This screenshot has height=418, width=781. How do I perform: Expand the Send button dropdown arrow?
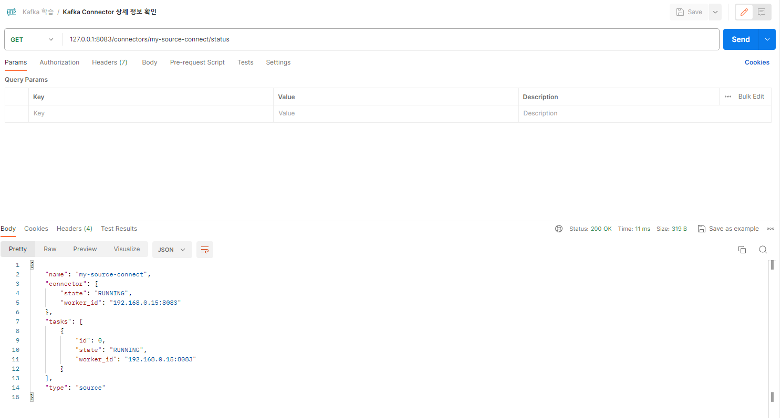coord(768,39)
